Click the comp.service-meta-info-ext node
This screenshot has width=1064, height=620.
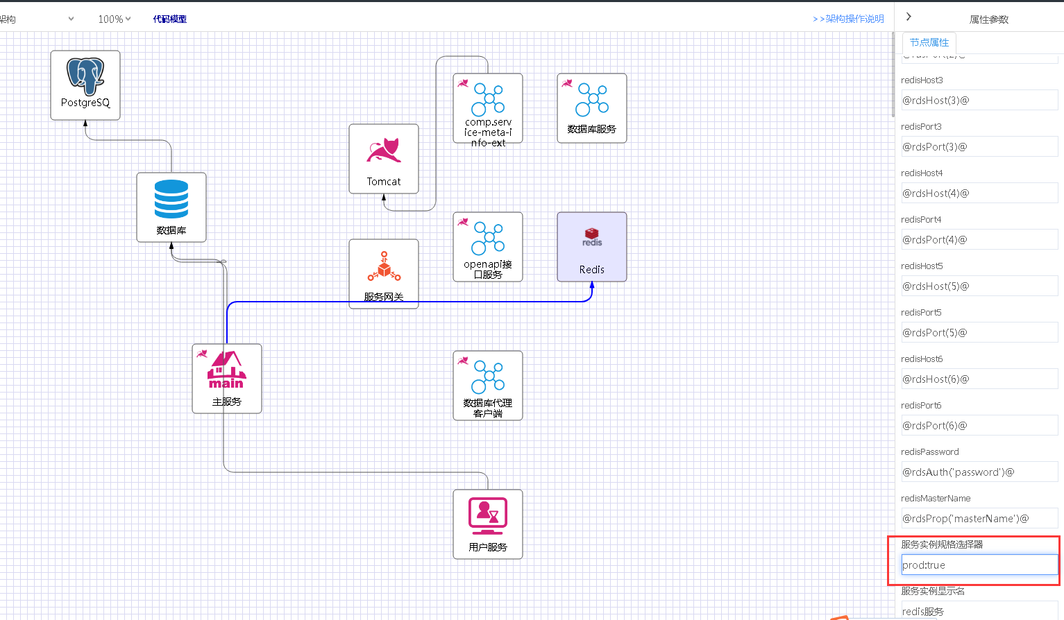488,107
